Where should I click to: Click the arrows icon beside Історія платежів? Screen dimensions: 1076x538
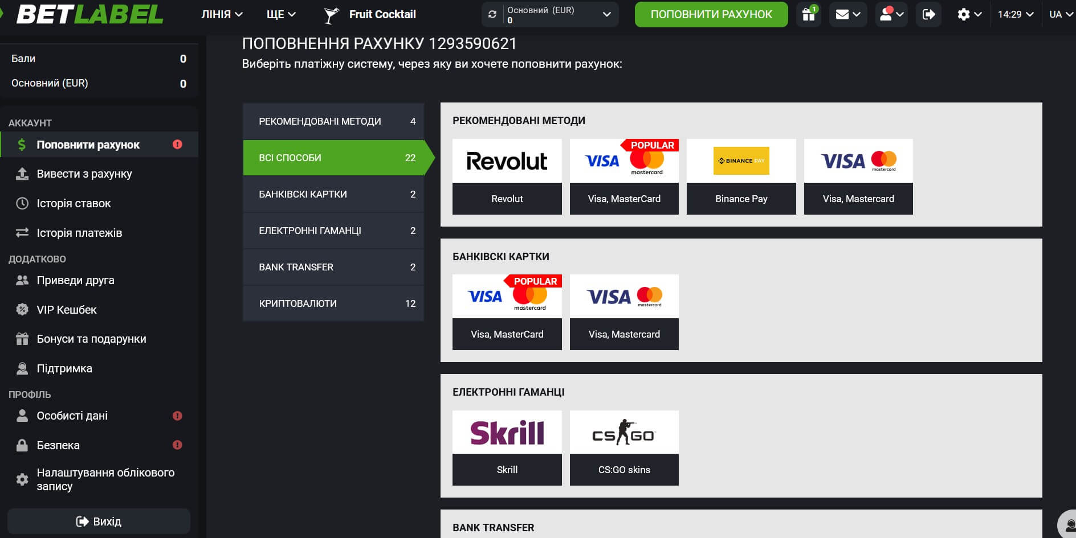22,232
